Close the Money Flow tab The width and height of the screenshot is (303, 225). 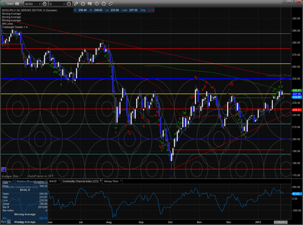121,181
